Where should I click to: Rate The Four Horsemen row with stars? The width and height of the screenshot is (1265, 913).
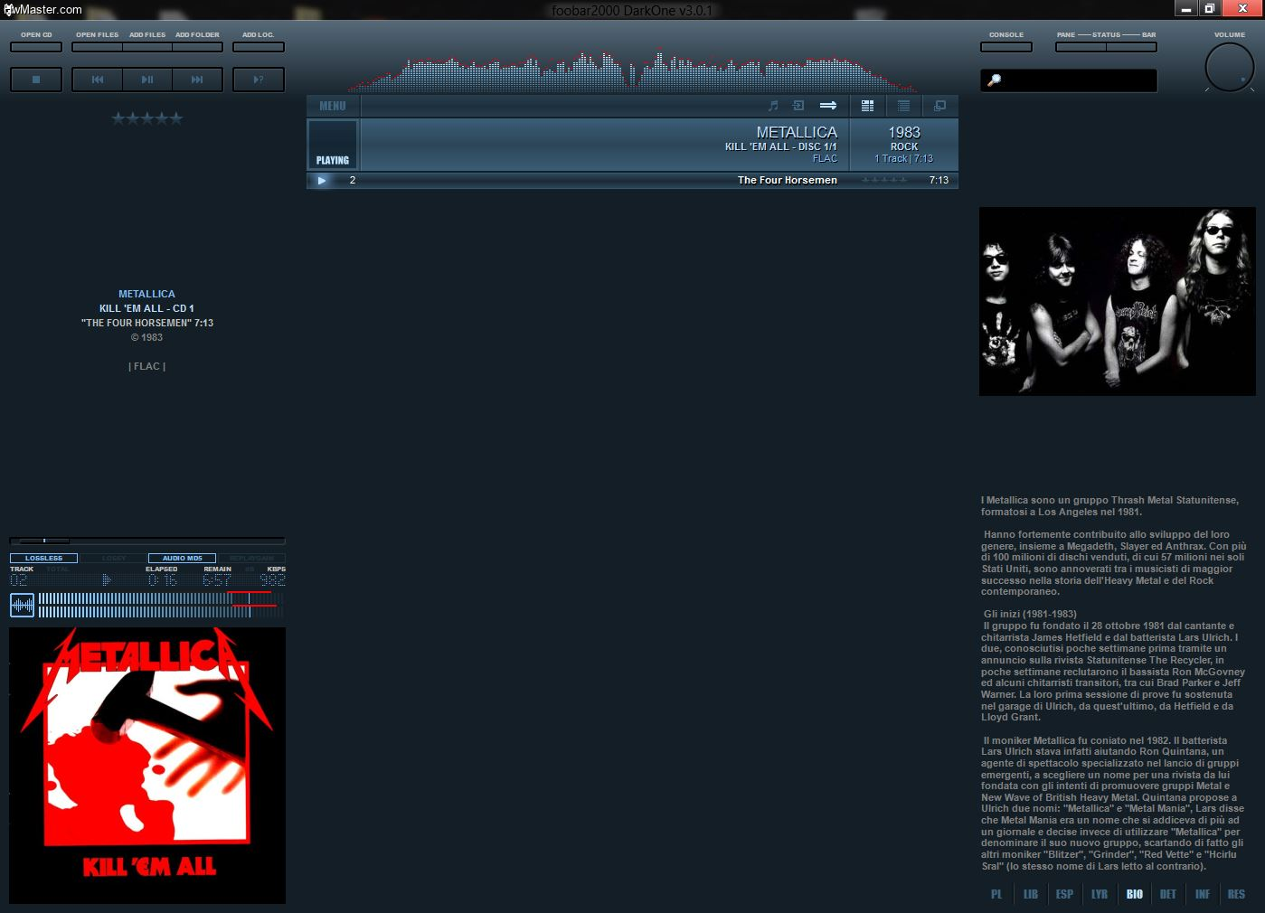pyautogui.click(x=884, y=180)
